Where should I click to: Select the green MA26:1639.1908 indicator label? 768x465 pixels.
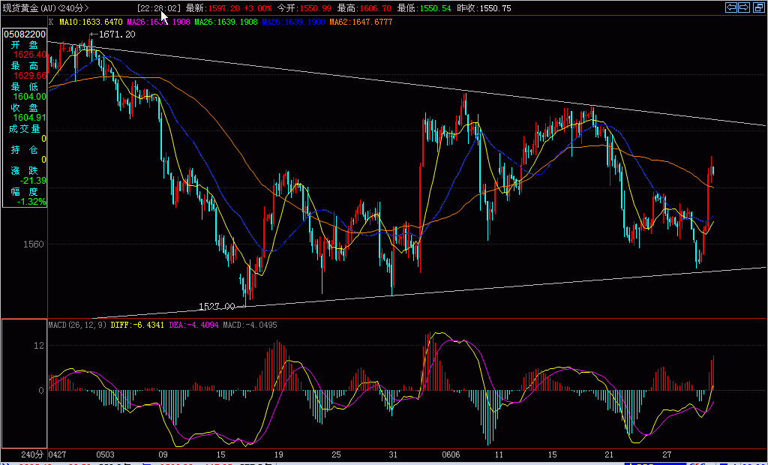[x=226, y=22]
